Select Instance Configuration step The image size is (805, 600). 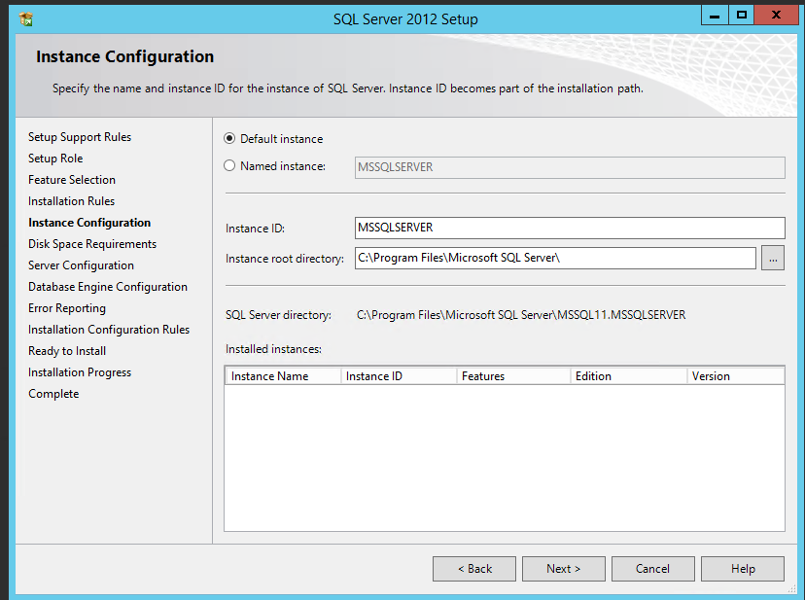tap(89, 223)
